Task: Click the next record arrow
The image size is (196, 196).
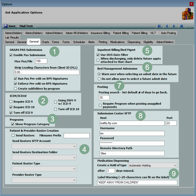Action: (x=174, y=26)
